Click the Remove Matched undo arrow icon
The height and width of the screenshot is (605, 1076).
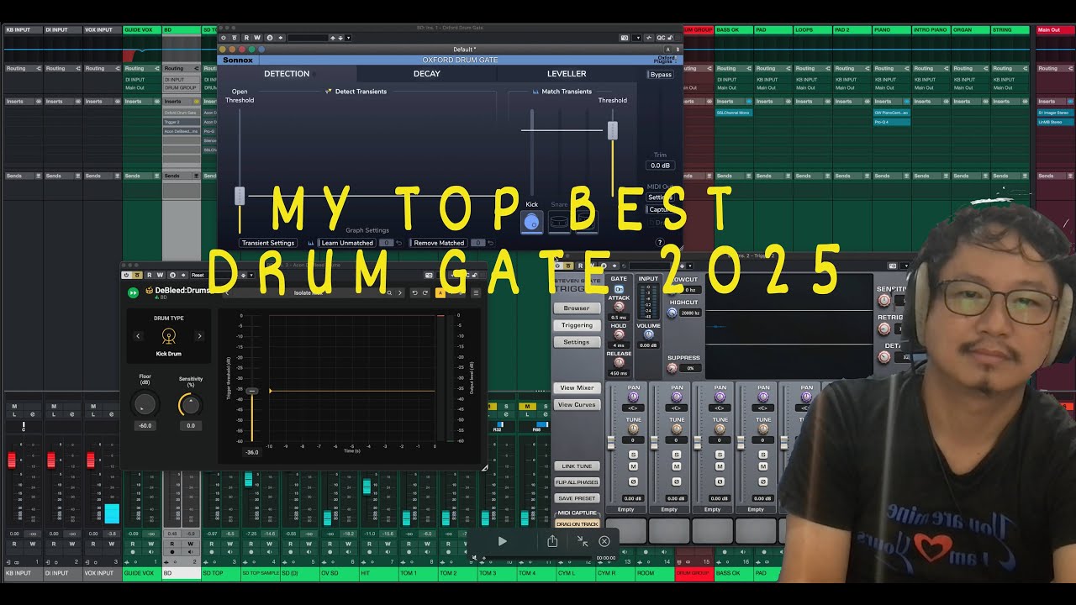(491, 243)
